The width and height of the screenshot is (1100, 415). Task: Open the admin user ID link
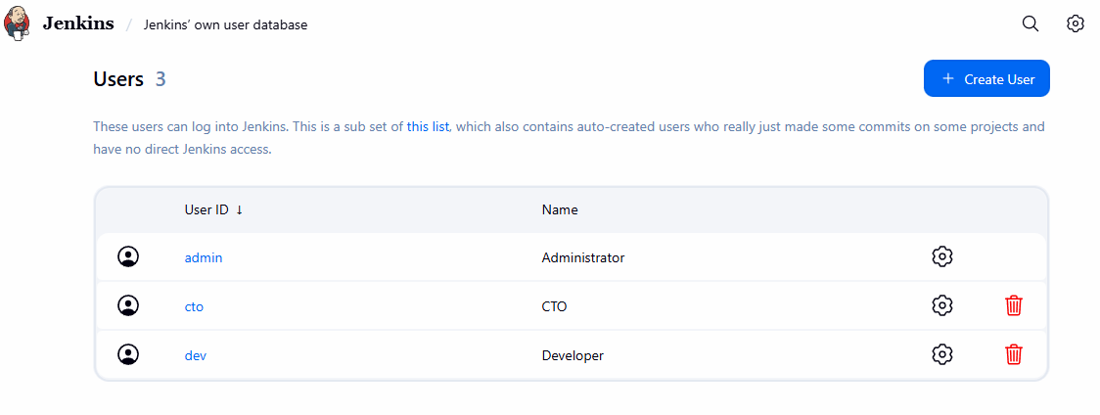(x=204, y=257)
